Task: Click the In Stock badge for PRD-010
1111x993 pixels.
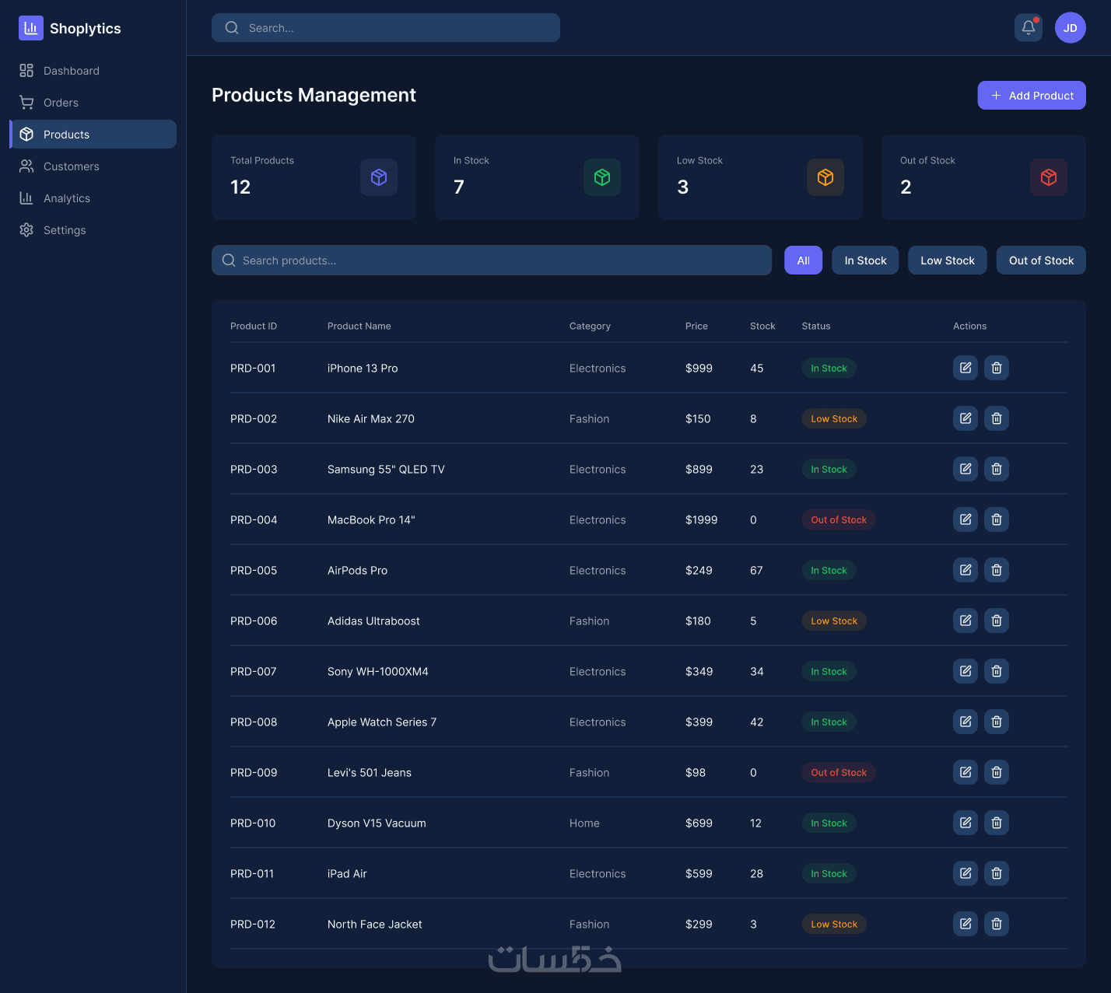Action: (829, 823)
